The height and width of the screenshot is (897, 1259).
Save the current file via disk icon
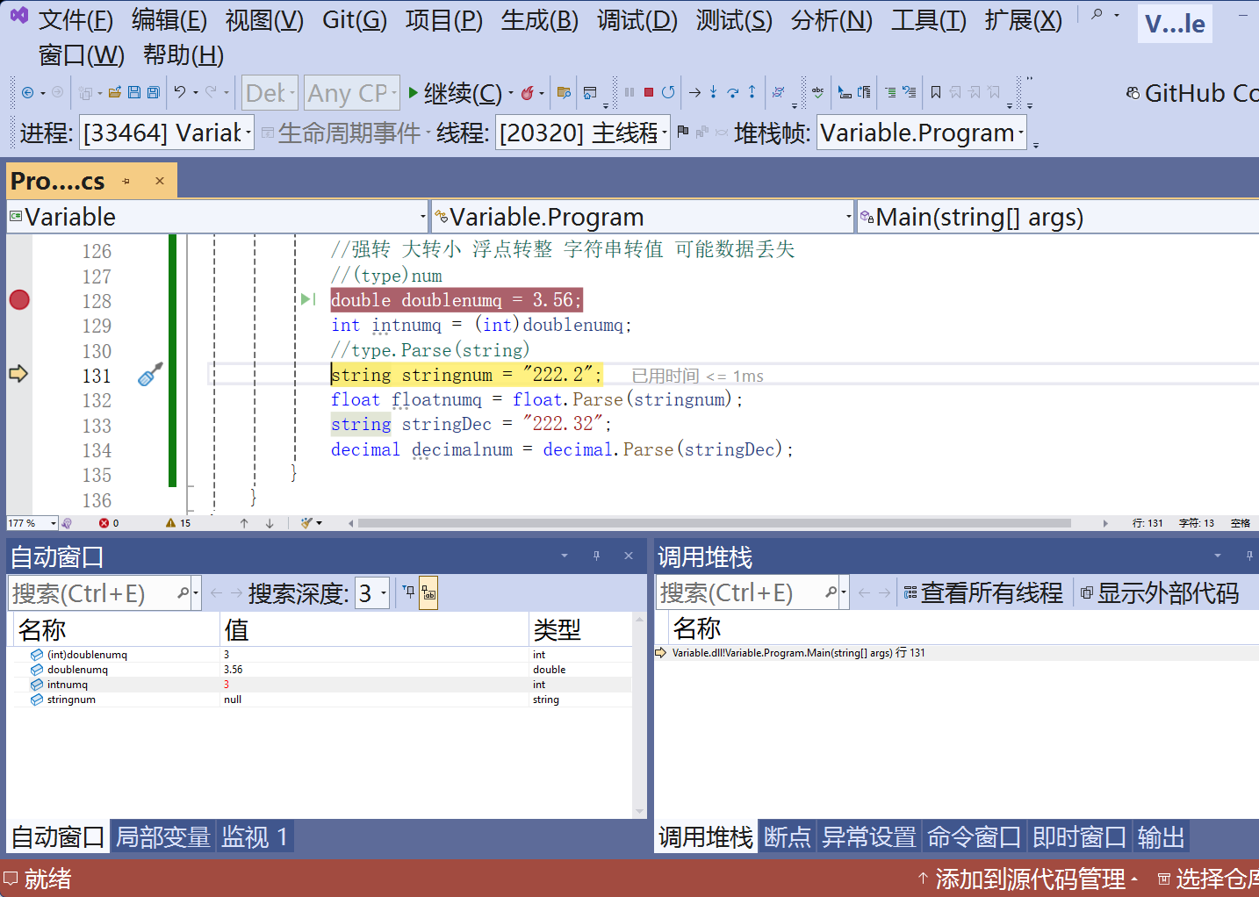coord(134,92)
